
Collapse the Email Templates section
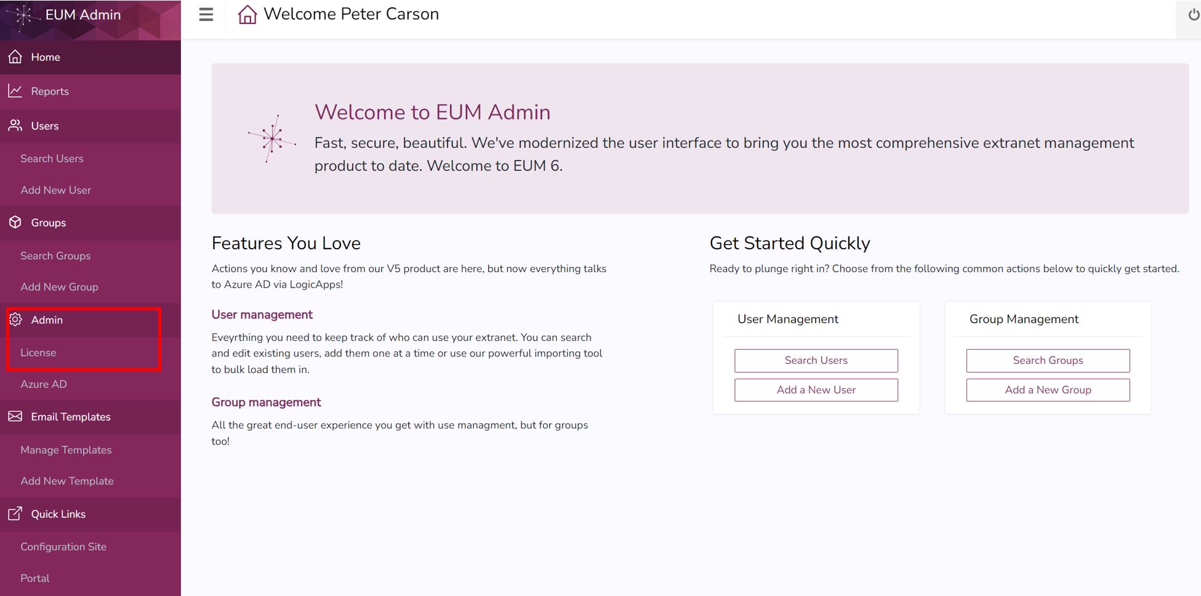(71, 417)
